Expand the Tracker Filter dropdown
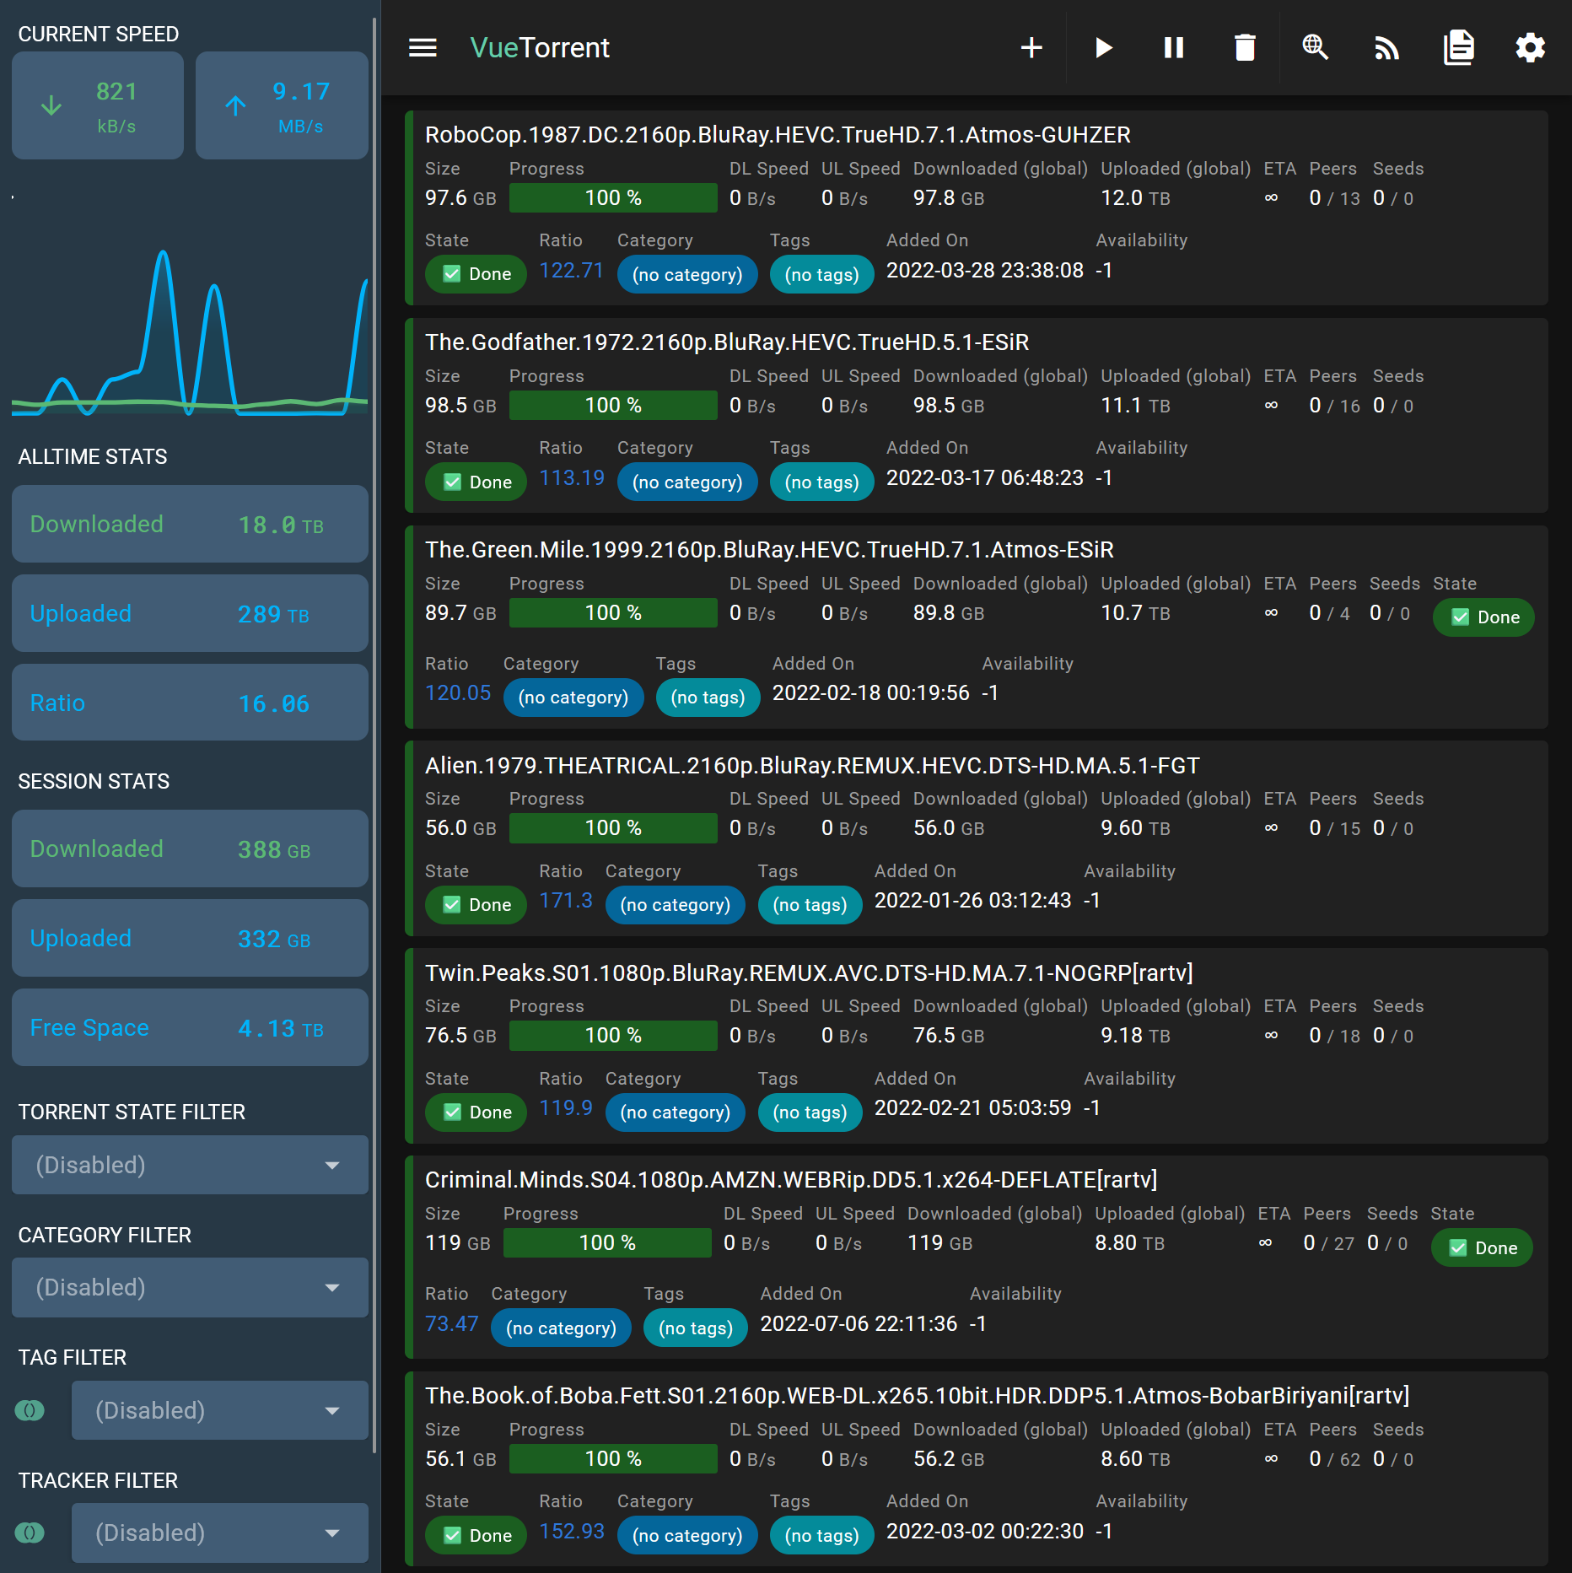1572x1573 pixels. pyautogui.click(x=220, y=1533)
